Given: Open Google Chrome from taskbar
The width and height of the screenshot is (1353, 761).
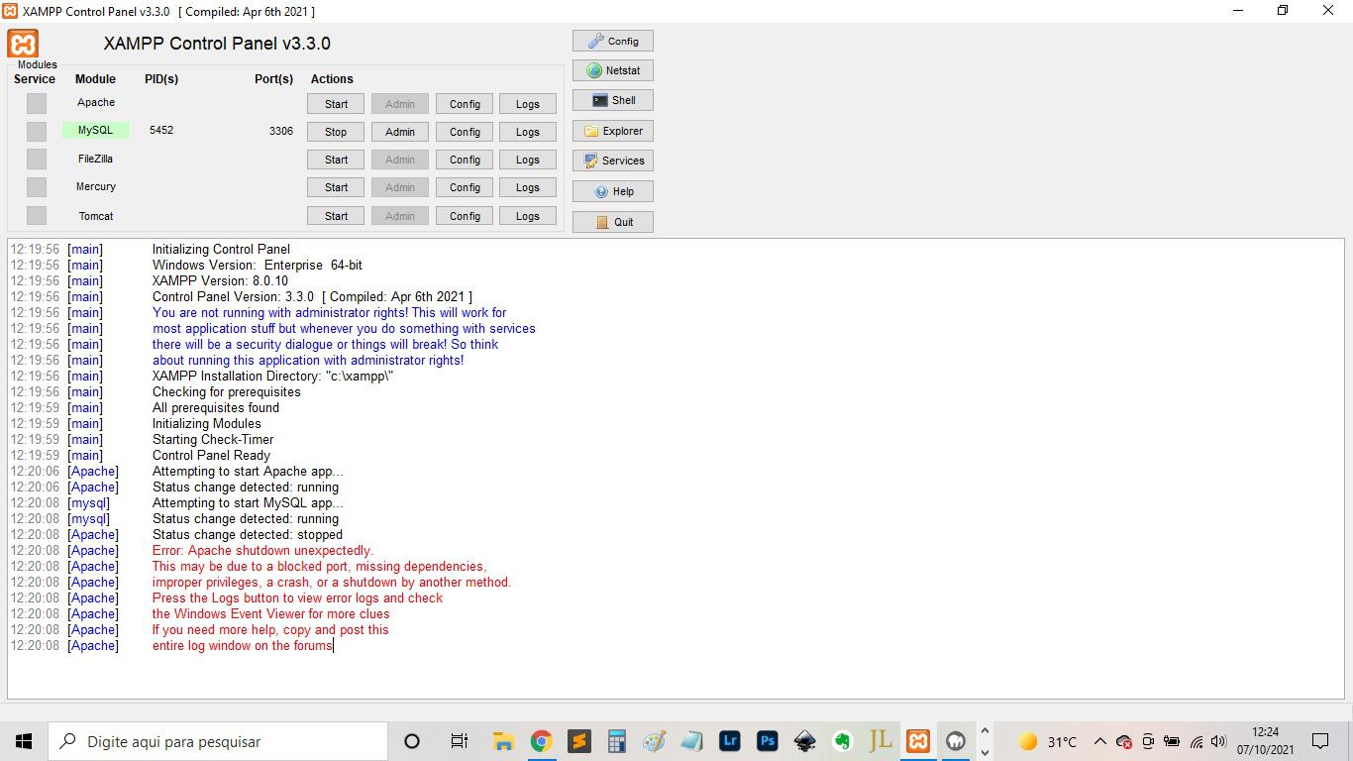Looking at the screenshot, I should click(x=541, y=741).
